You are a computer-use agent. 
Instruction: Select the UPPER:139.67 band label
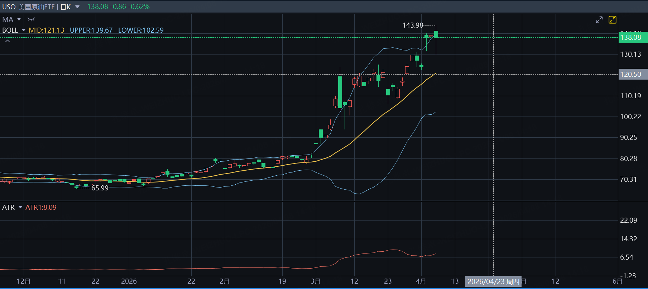click(x=91, y=30)
